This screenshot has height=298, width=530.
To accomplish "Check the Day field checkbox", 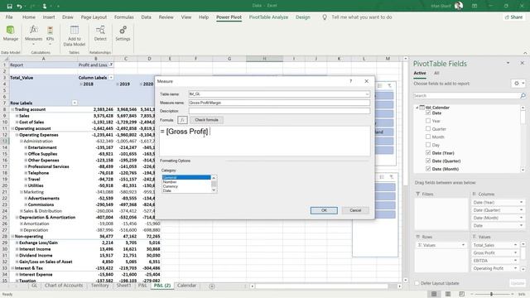I will (x=428, y=145).
